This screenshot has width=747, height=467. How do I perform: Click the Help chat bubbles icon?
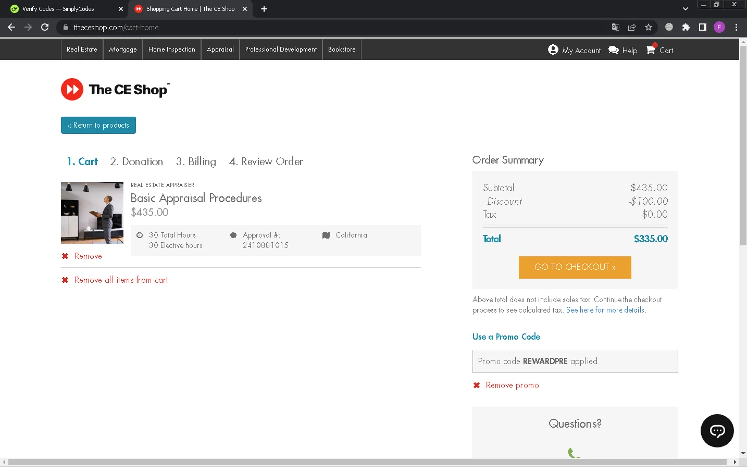pos(614,50)
